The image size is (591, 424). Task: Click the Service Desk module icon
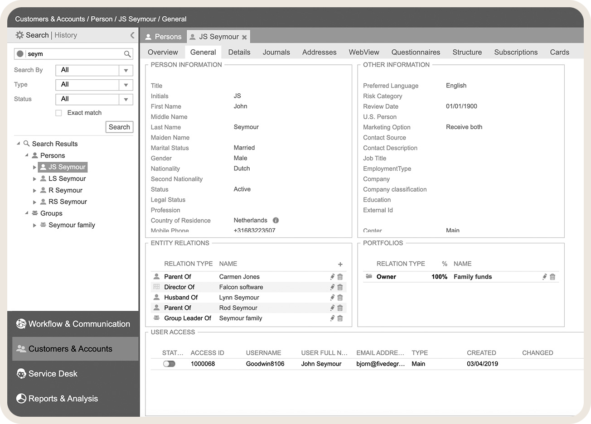(x=21, y=374)
